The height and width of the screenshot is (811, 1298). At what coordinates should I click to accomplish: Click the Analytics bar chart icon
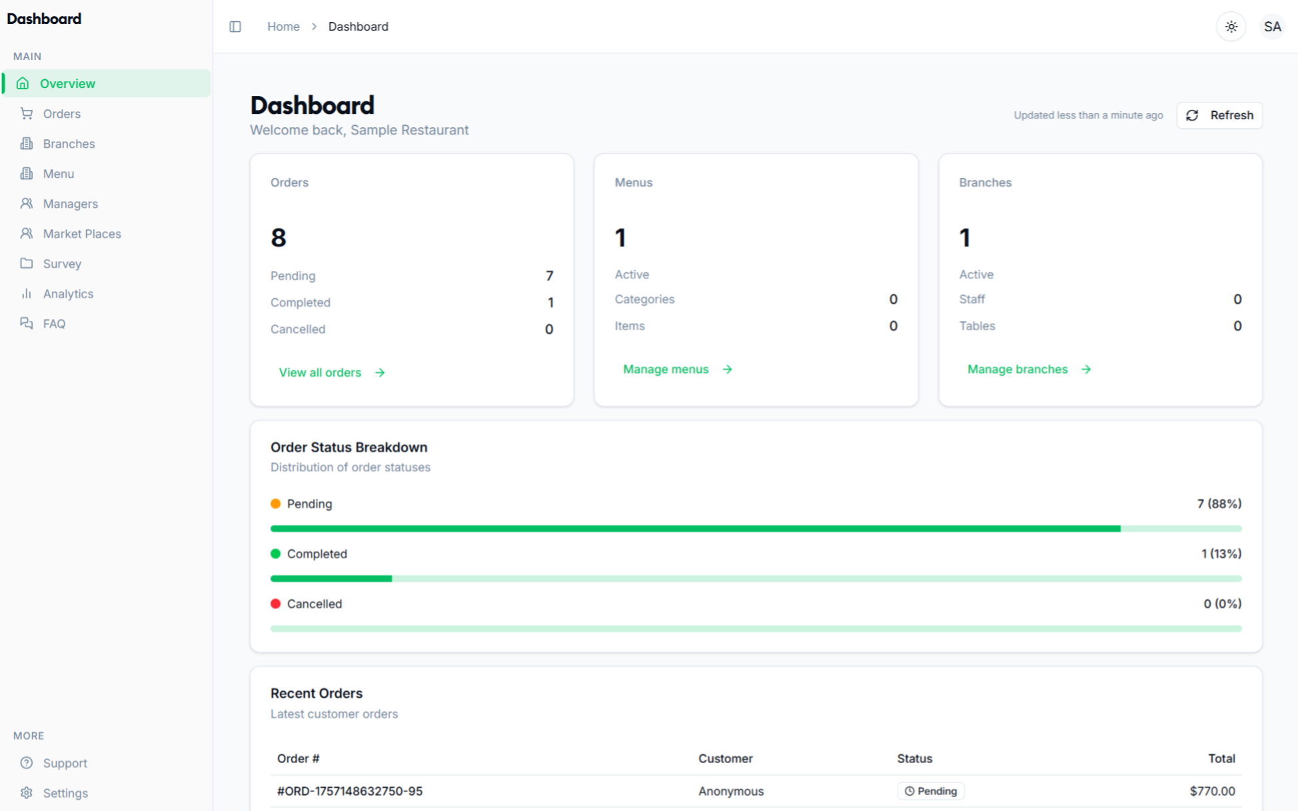click(x=27, y=294)
